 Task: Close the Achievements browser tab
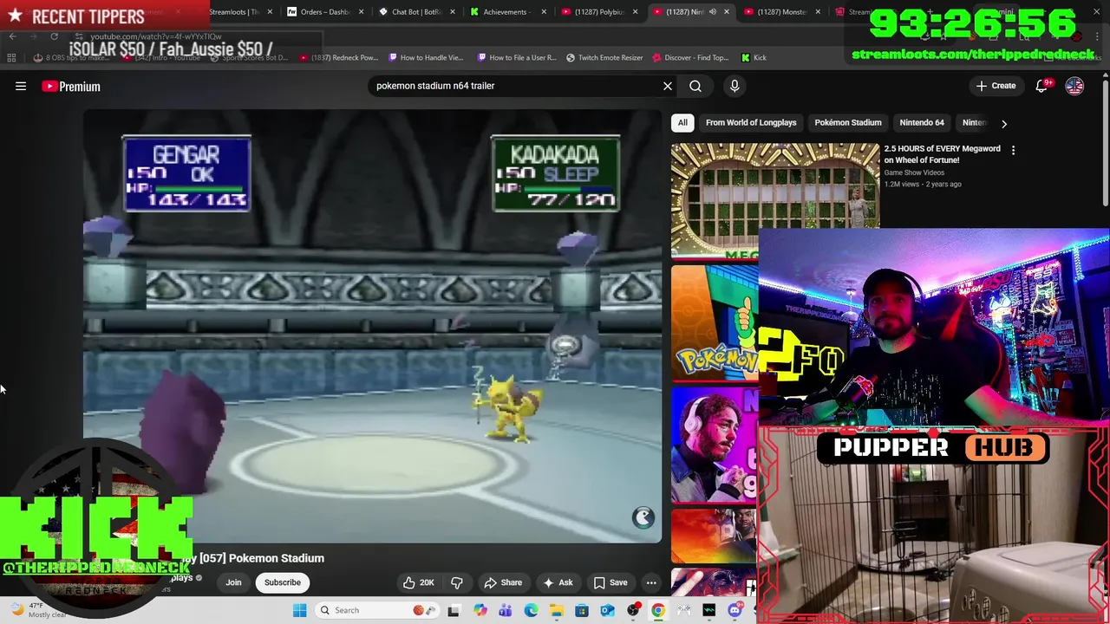544,12
